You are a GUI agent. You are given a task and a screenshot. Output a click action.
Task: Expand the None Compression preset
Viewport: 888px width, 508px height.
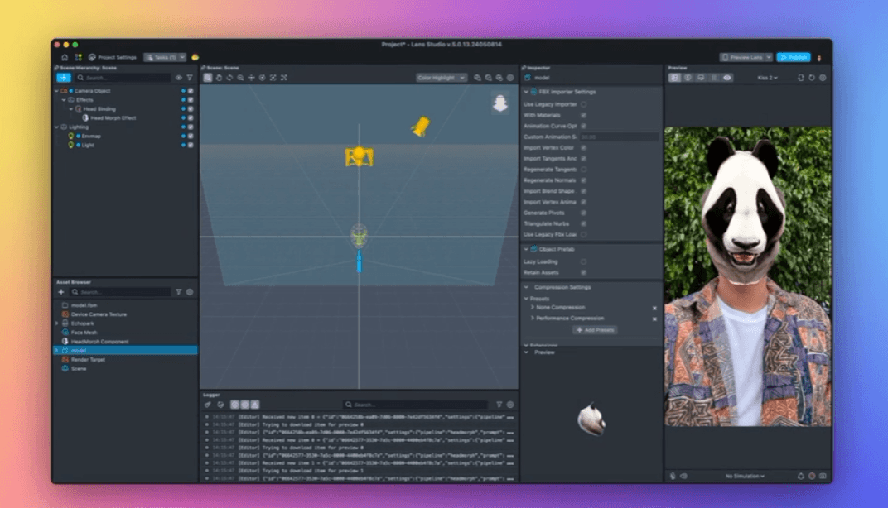(533, 307)
